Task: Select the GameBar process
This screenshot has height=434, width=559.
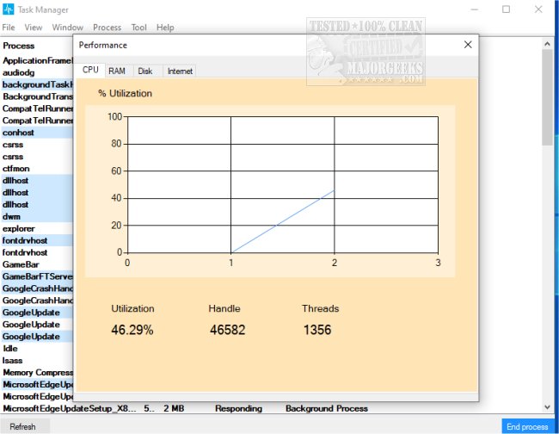Action: 37,264
